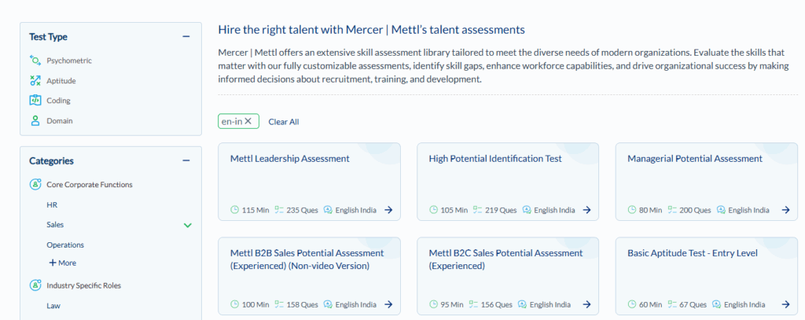Open Mettl B2B Sales Potential Assessment title

pos(307,259)
